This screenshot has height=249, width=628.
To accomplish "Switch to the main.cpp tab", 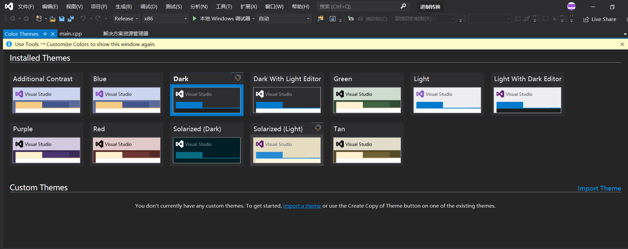I will click(x=70, y=34).
